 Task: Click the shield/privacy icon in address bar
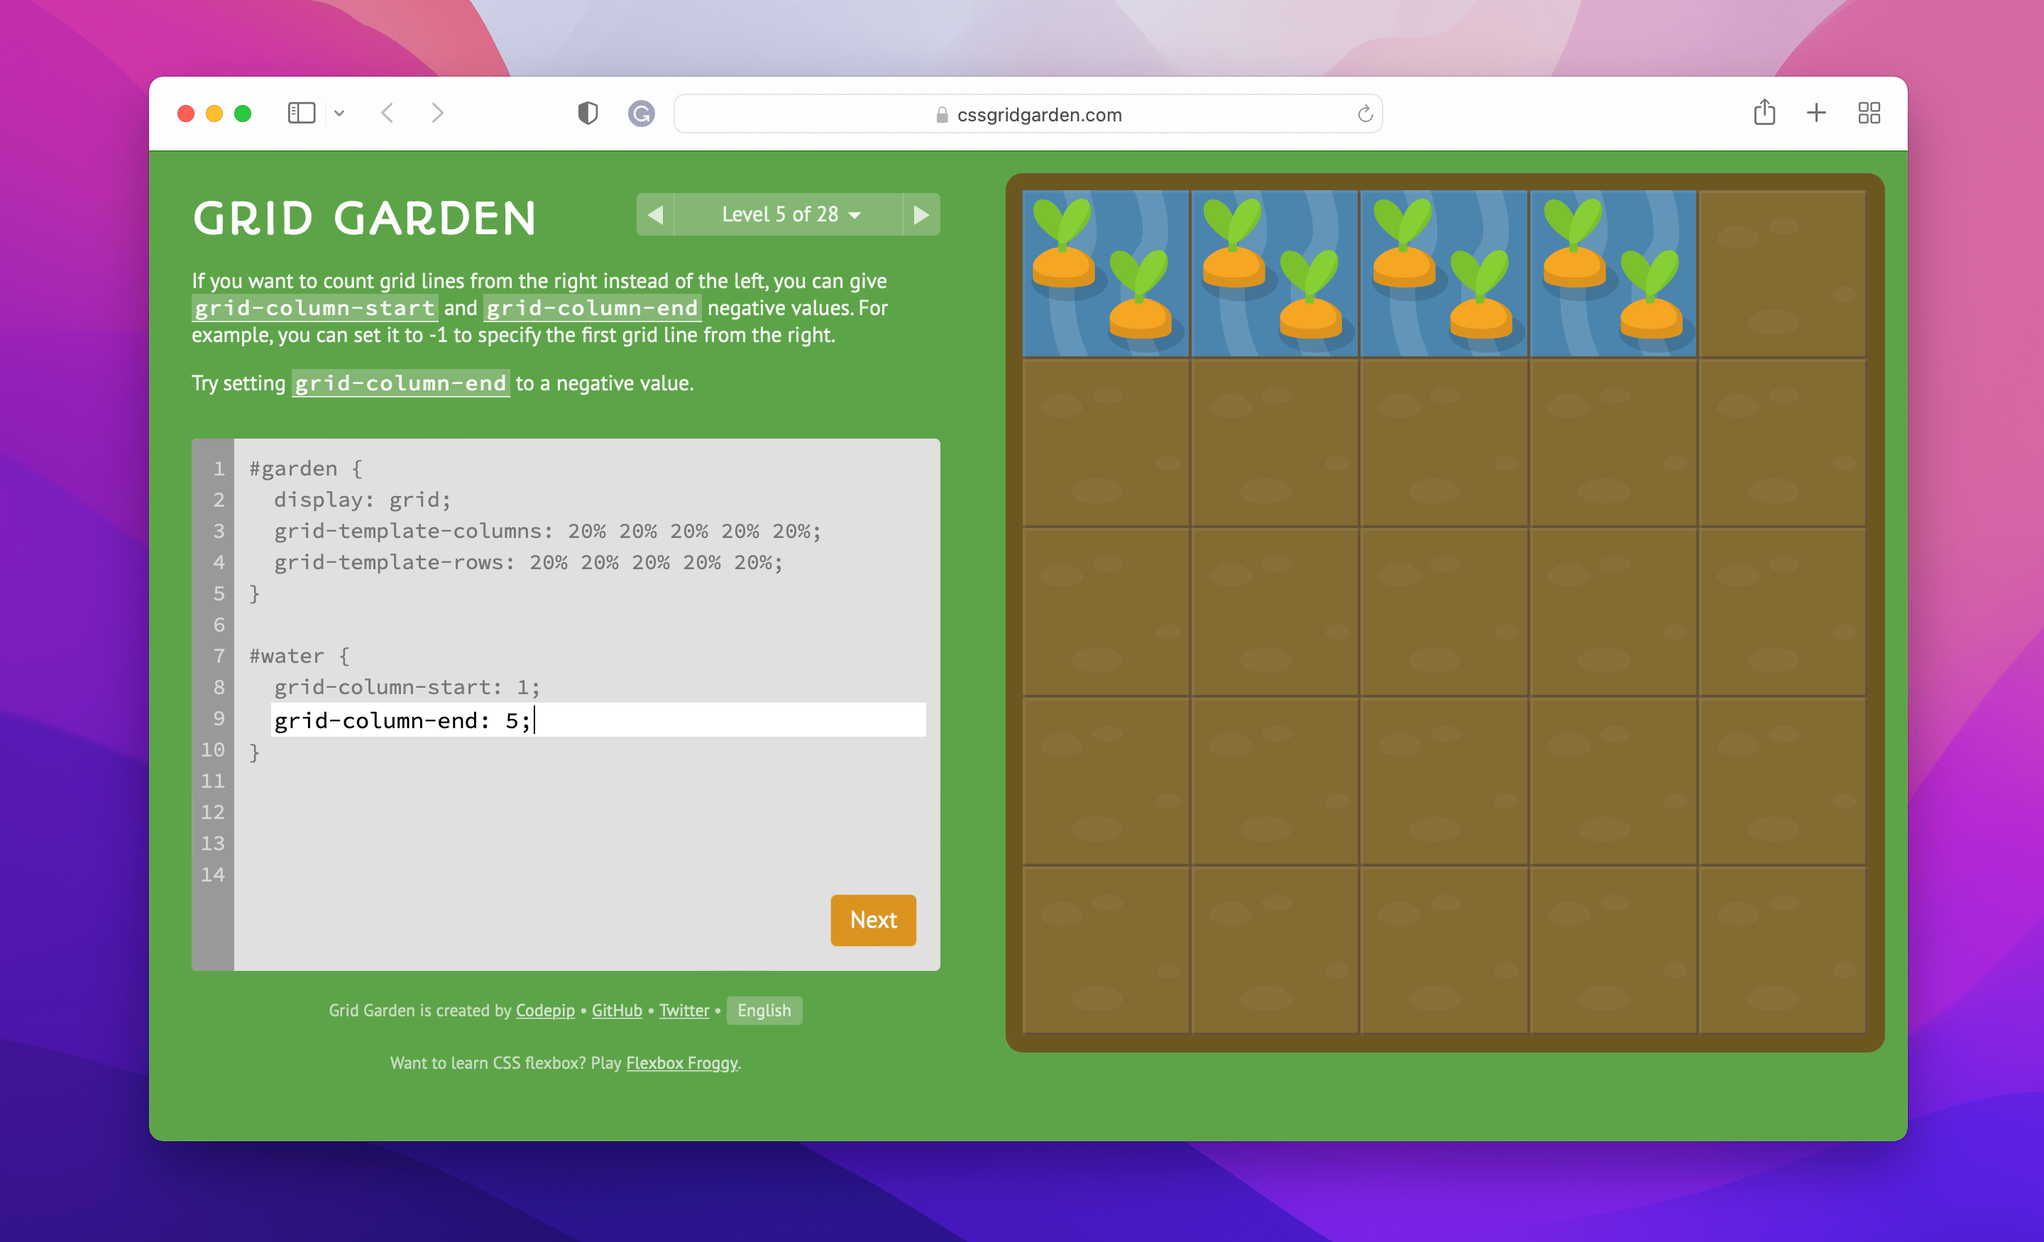click(x=591, y=114)
